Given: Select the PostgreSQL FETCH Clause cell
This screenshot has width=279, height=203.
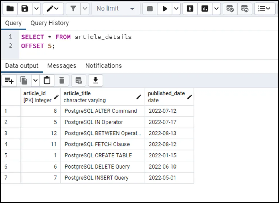Looking at the screenshot, I should 97,144.
